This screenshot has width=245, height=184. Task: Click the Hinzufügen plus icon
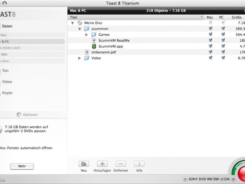(102, 164)
